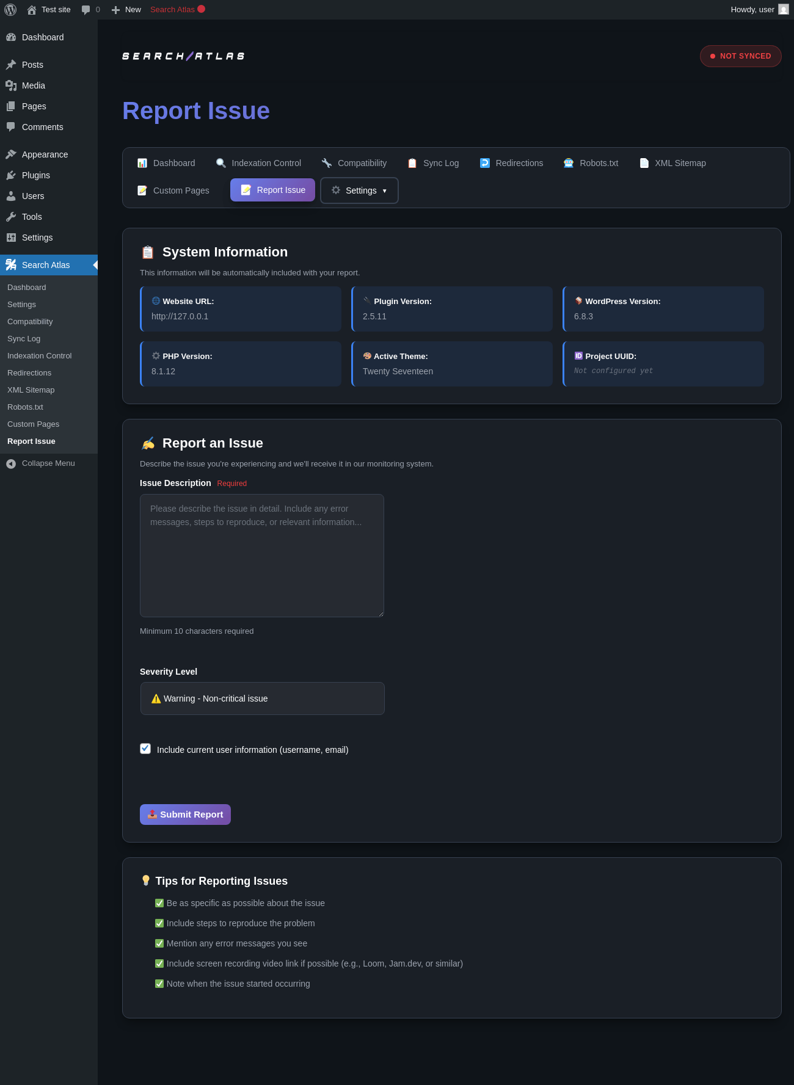Click the Plugins plug icon
The image size is (794, 1085).
11,175
